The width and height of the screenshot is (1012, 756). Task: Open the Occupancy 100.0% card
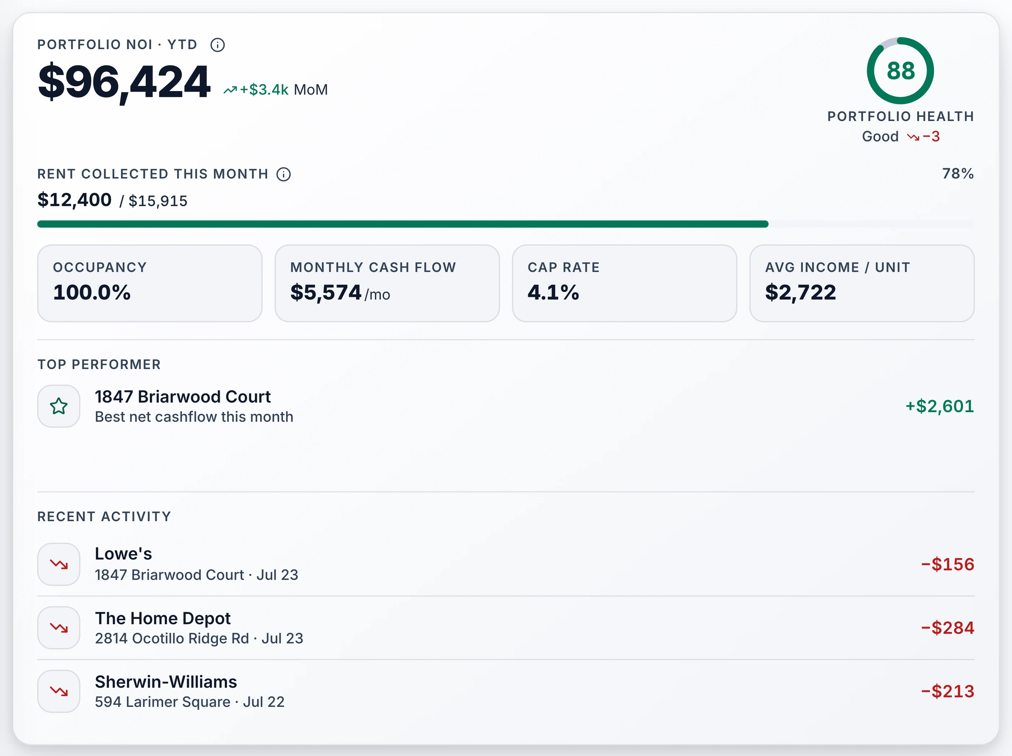pos(150,284)
